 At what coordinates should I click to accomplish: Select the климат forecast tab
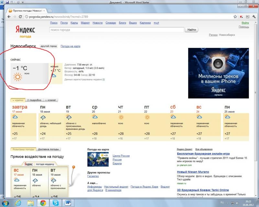point(51,100)
